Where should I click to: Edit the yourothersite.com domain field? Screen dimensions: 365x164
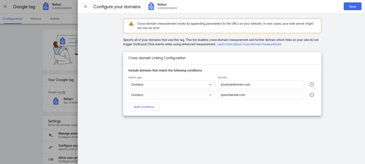coord(261,95)
